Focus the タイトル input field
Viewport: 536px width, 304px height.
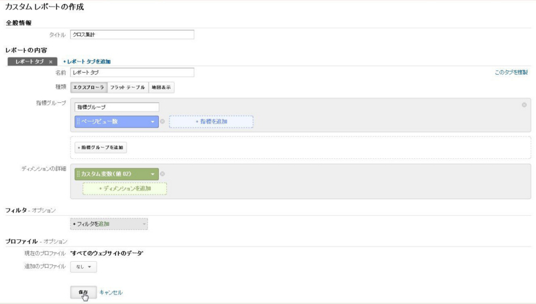click(x=132, y=35)
